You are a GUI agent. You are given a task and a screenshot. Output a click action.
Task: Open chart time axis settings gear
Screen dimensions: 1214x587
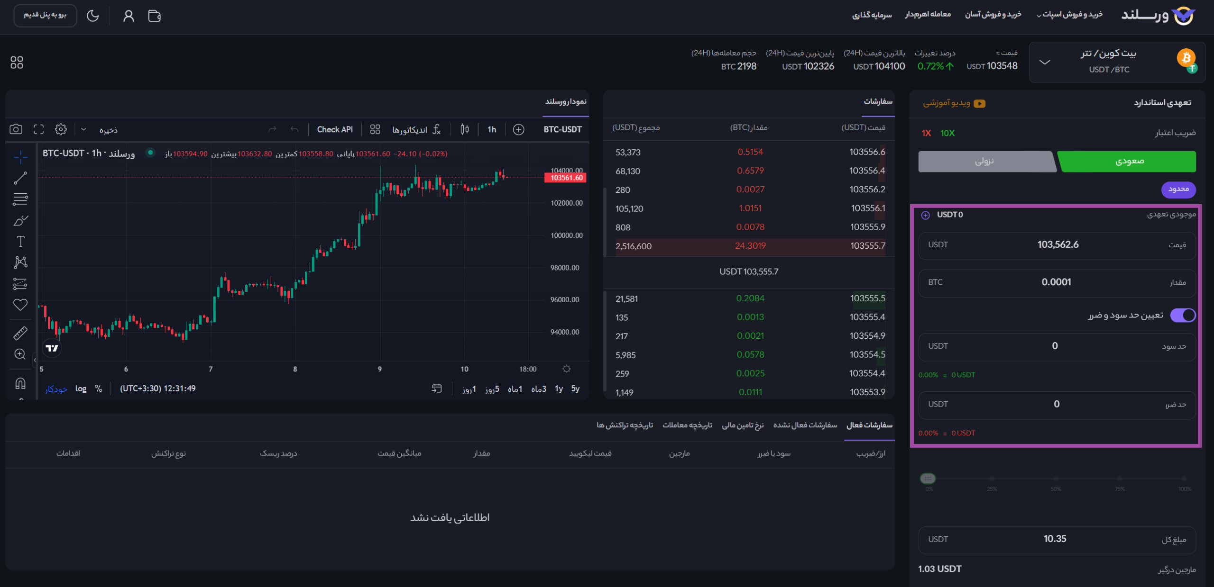tap(567, 369)
